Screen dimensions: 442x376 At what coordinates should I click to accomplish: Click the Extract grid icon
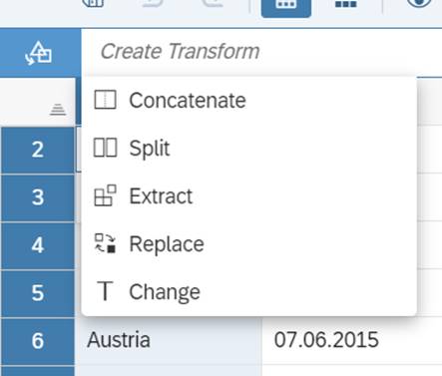pos(105,195)
